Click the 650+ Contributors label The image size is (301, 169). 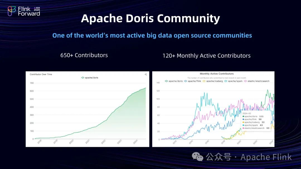(x=84, y=55)
